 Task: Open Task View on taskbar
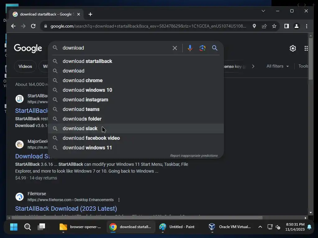41,227
